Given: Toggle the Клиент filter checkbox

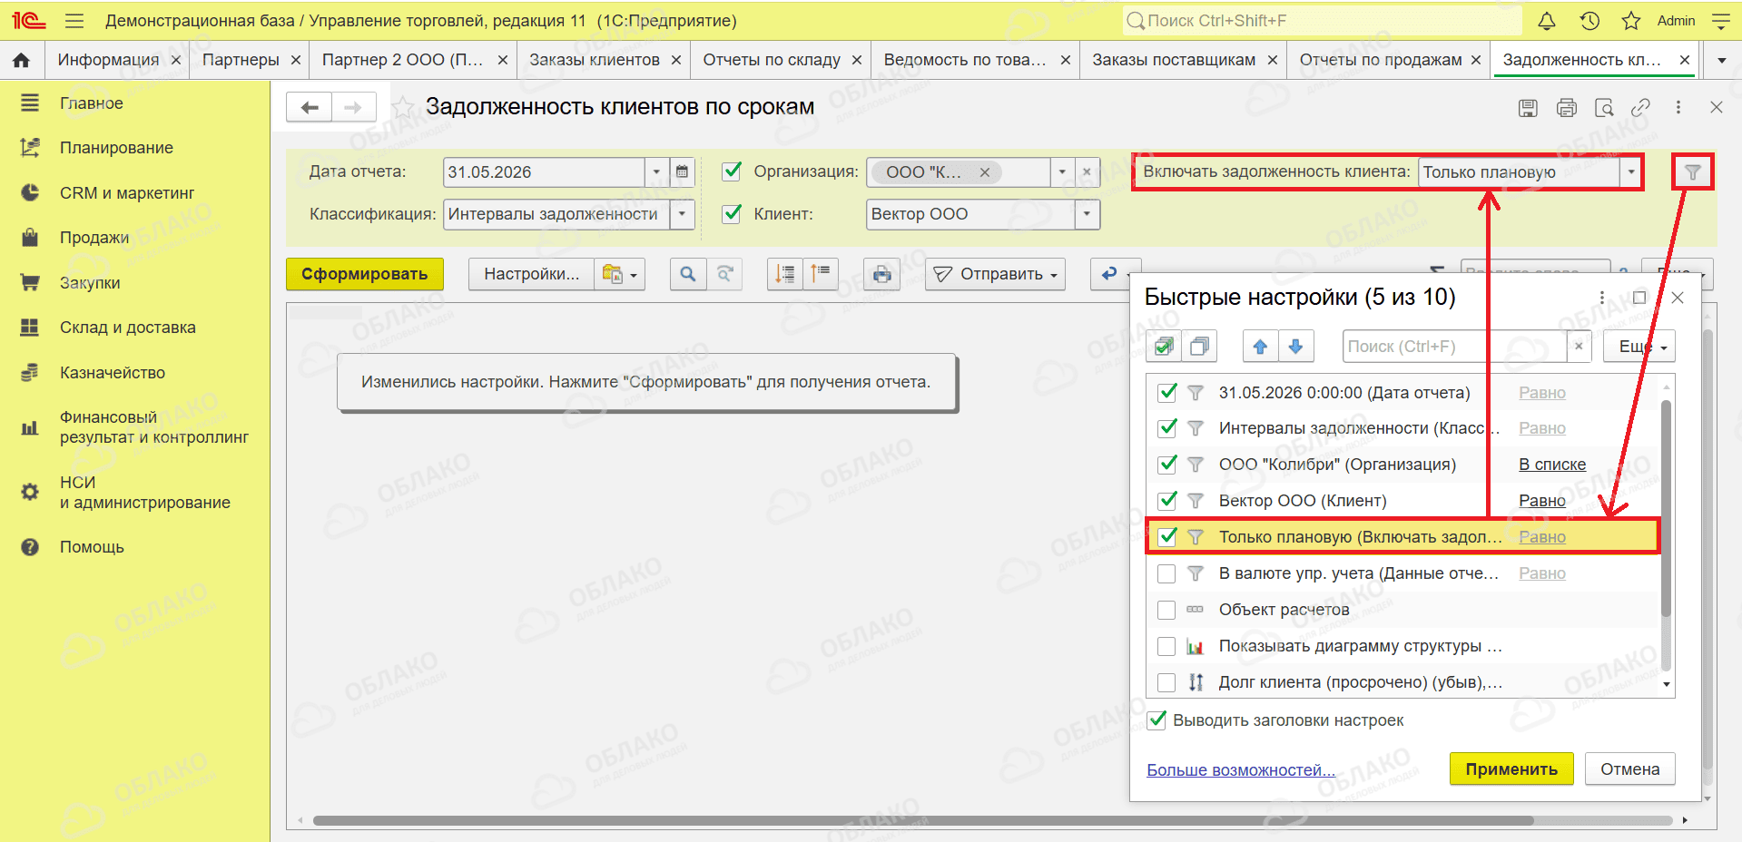Looking at the screenshot, I should [x=732, y=214].
